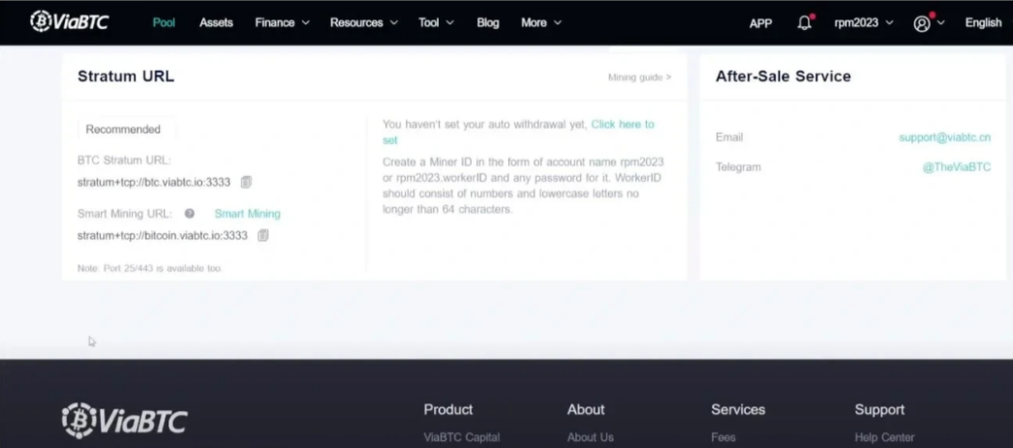Copy the Smart Mining URL
The height and width of the screenshot is (448, 1013).
(263, 235)
